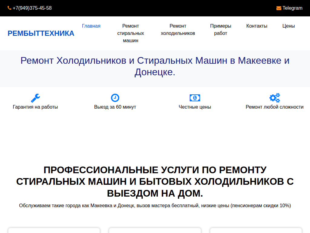The width and height of the screenshot is (310, 233).
Task: Navigate to 'Контакты'
Action: [257, 26]
